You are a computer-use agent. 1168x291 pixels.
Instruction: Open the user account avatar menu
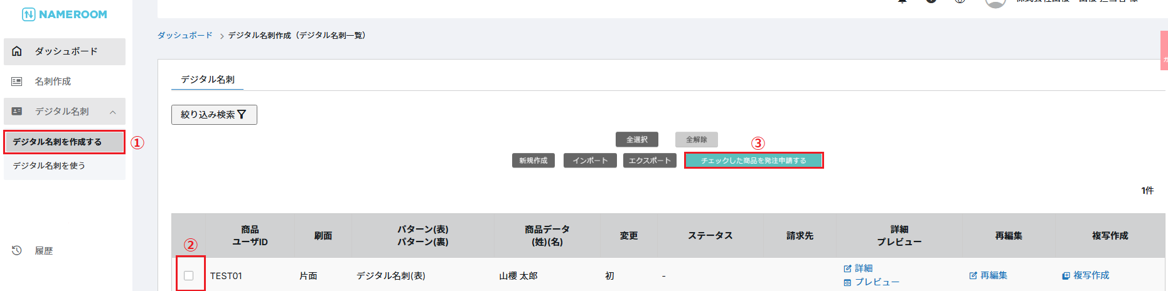[x=995, y=3]
